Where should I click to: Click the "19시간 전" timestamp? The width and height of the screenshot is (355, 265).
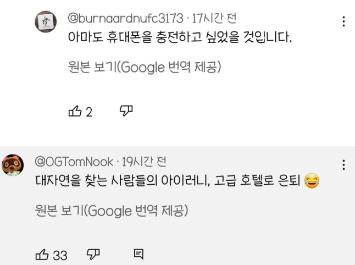(143, 162)
